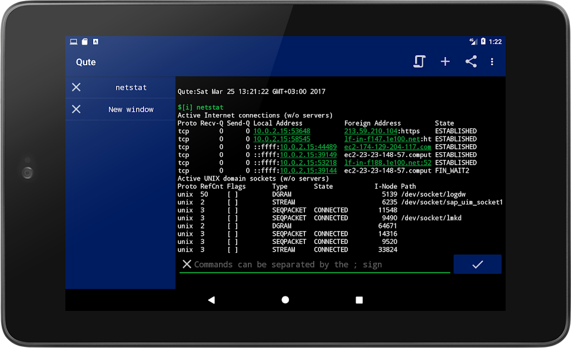The height and width of the screenshot is (348, 571).
Task: Open recent apps with square button
Action: [359, 300]
